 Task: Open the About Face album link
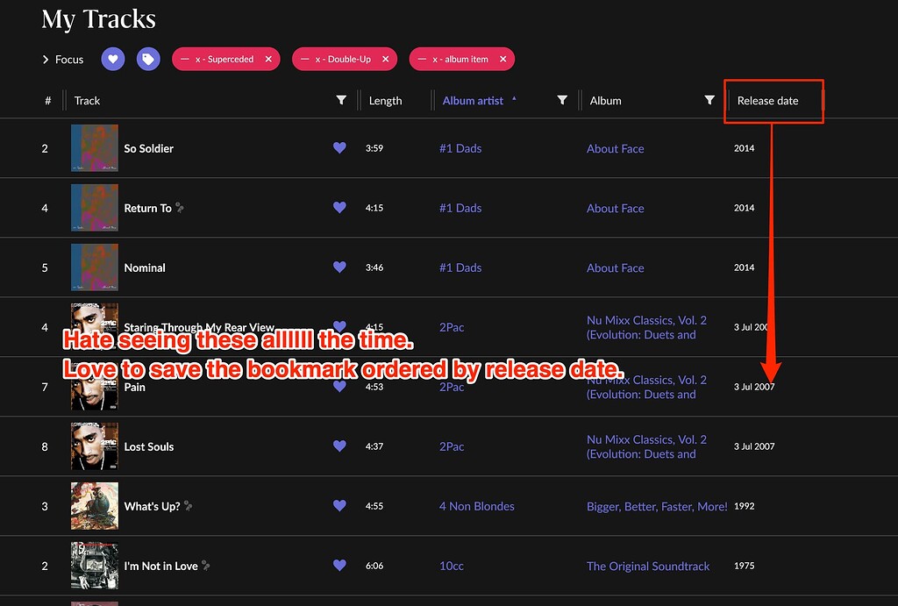pyautogui.click(x=615, y=148)
